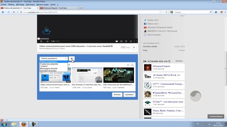The height and width of the screenshot is (127, 227).
Task: Open the Historique menu
Action: (30, 5)
